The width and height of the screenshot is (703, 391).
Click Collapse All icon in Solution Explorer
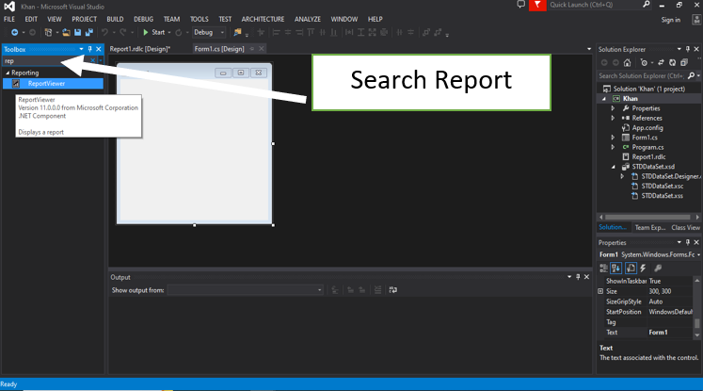(684, 63)
